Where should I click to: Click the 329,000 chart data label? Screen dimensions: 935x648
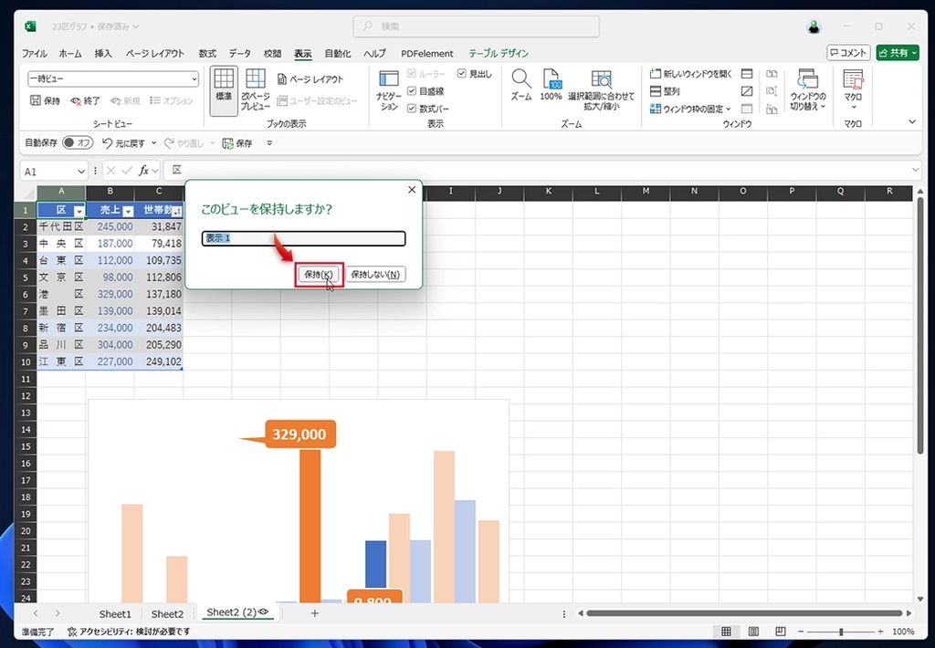point(299,434)
